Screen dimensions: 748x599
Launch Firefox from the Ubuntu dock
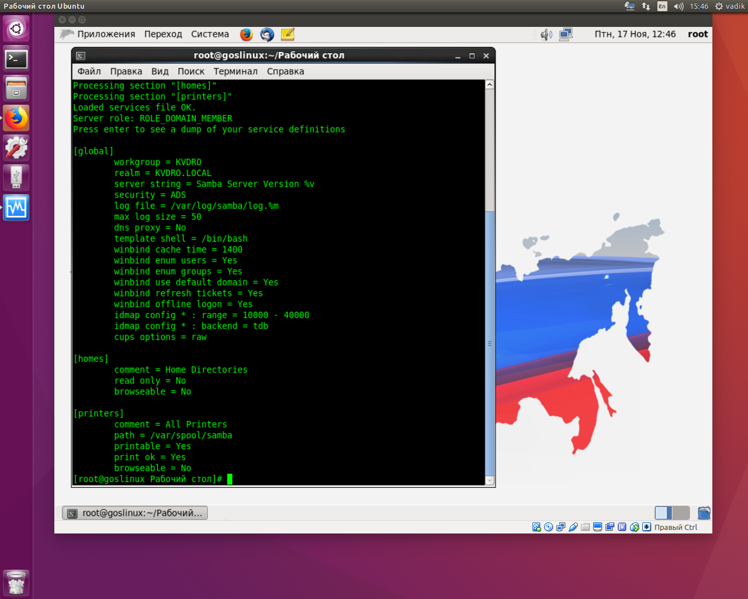pyautogui.click(x=16, y=118)
